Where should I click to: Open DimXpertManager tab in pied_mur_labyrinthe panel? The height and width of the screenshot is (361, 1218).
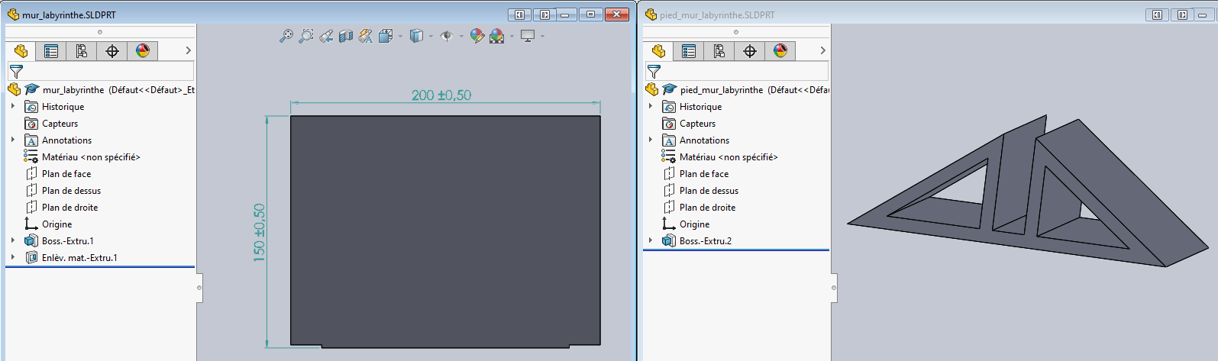[749, 51]
